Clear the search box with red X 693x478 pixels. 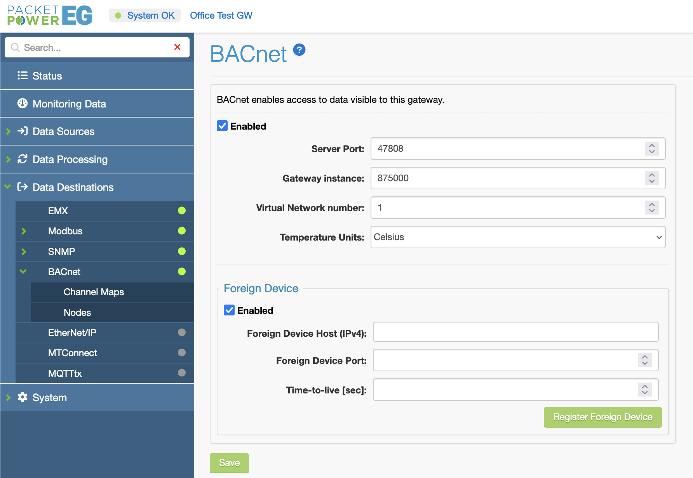pyautogui.click(x=177, y=47)
